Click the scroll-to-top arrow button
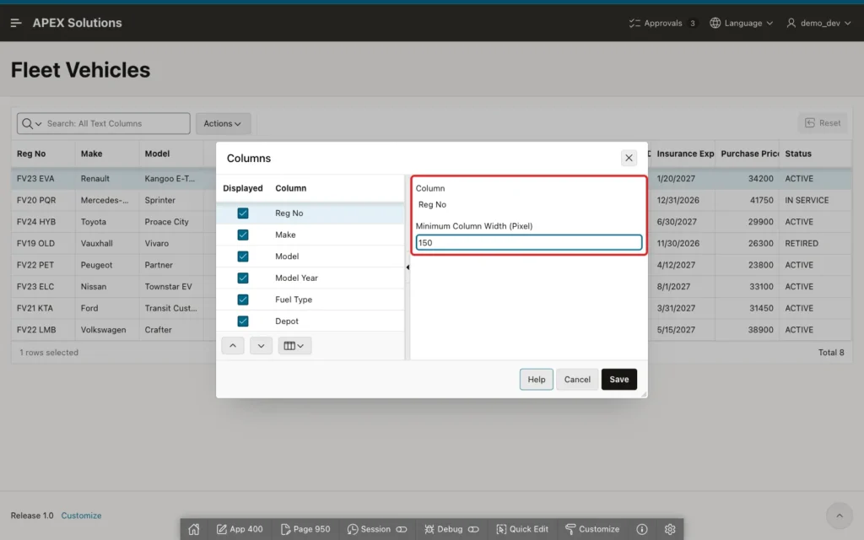Image resolution: width=864 pixels, height=540 pixels. (840, 516)
